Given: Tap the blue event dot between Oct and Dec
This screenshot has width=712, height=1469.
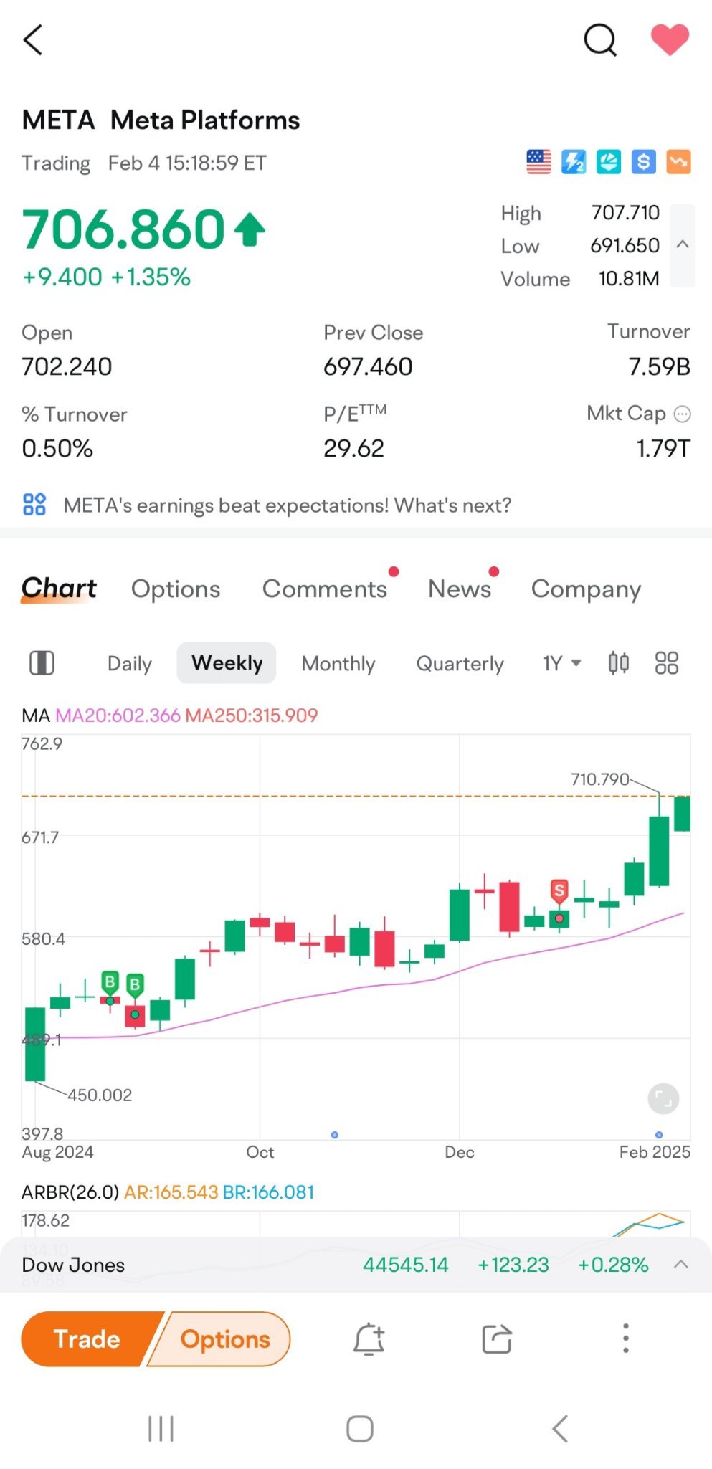Looking at the screenshot, I should coord(335,1135).
